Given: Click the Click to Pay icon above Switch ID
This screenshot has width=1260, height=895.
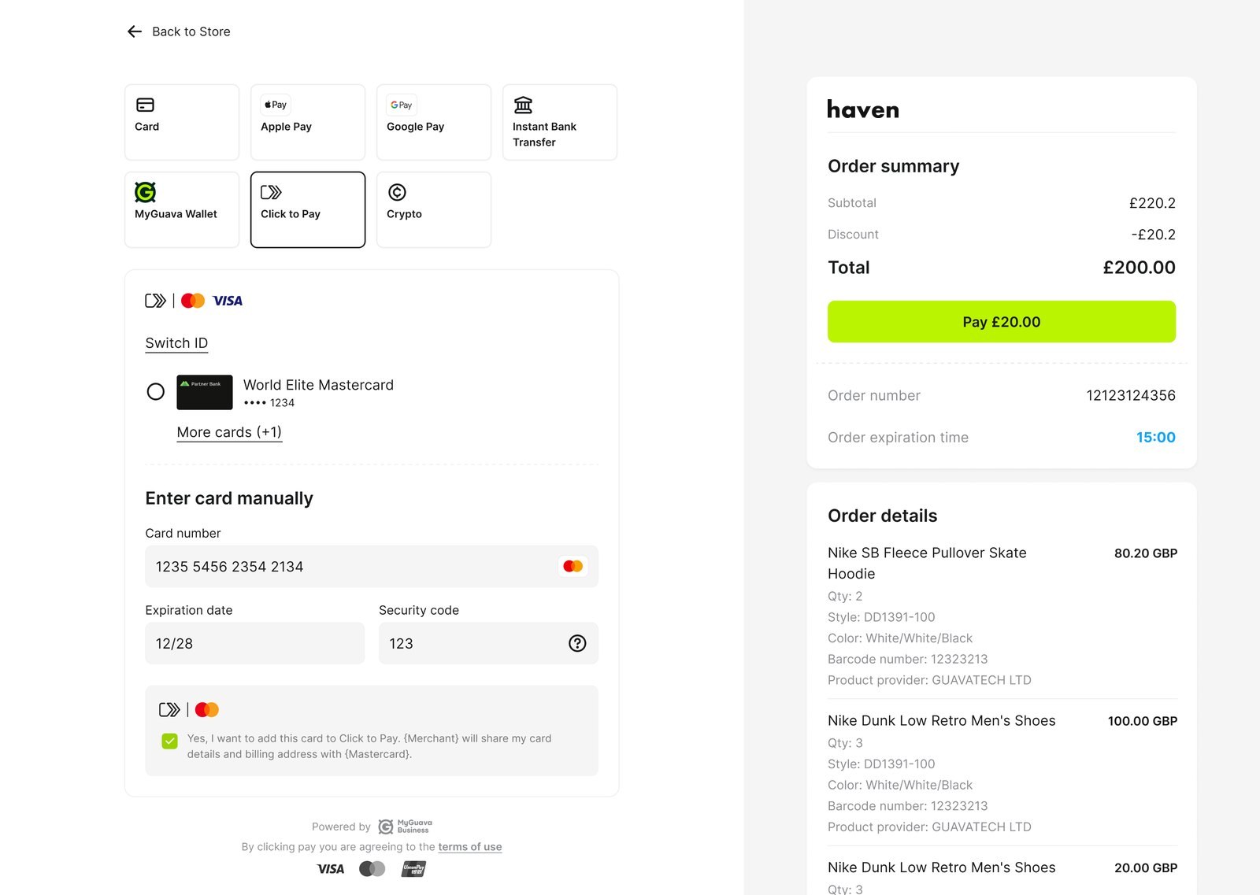Looking at the screenshot, I should click(x=156, y=301).
